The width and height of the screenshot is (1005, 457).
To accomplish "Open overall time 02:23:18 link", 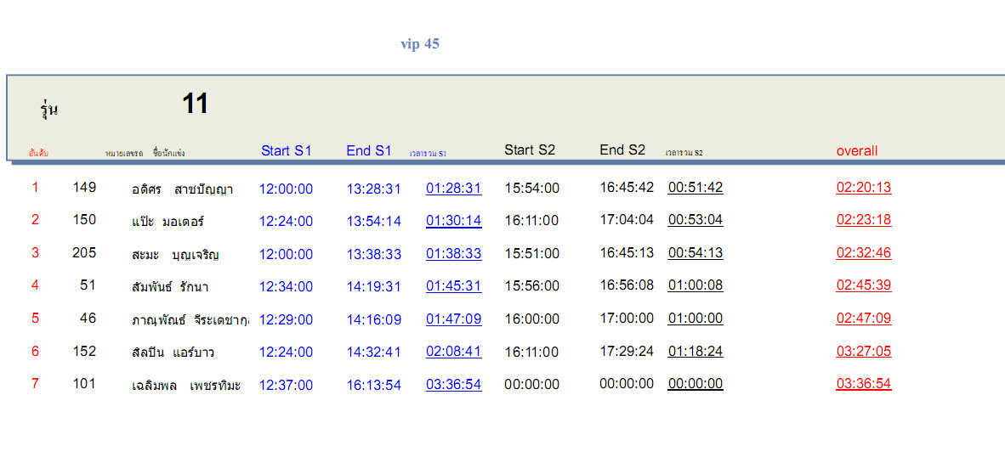I will click(863, 220).
